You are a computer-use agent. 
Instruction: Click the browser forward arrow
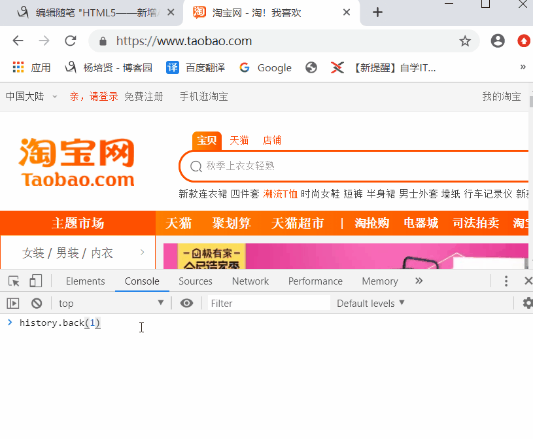tap(44, 41)
